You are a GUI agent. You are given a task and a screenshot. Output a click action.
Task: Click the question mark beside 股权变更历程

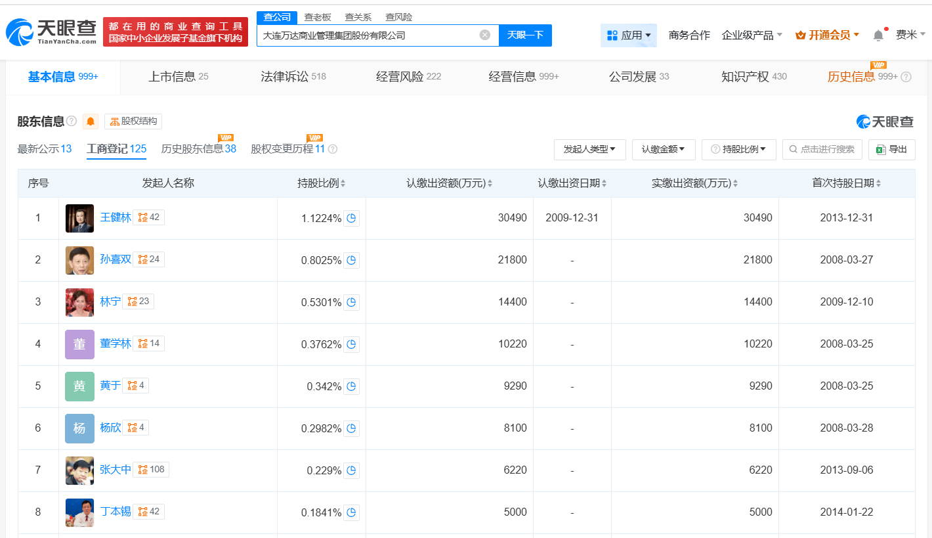332,149
